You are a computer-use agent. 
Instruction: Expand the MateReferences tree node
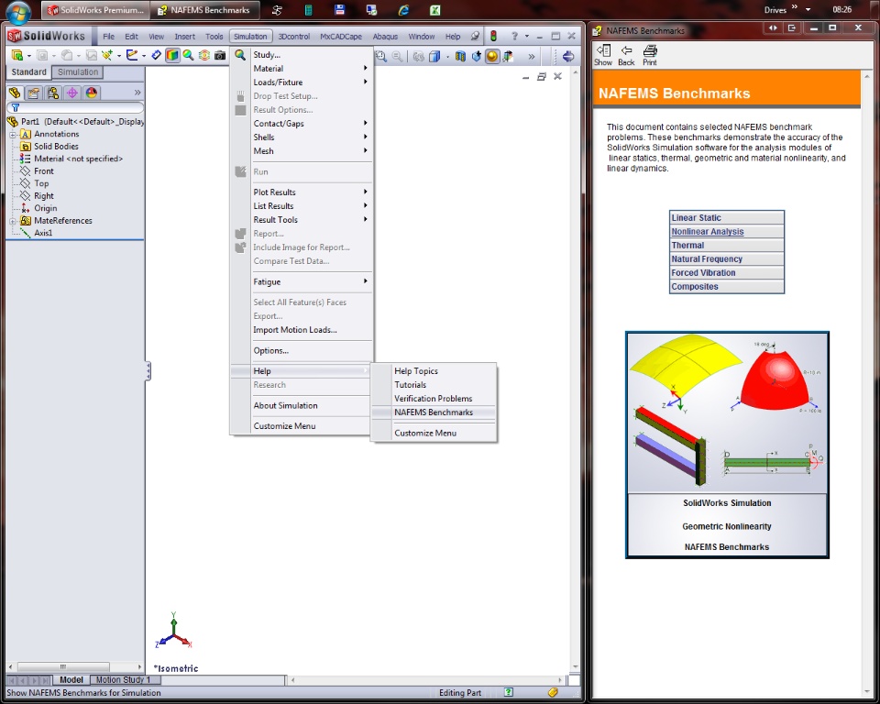pos(12,221)
